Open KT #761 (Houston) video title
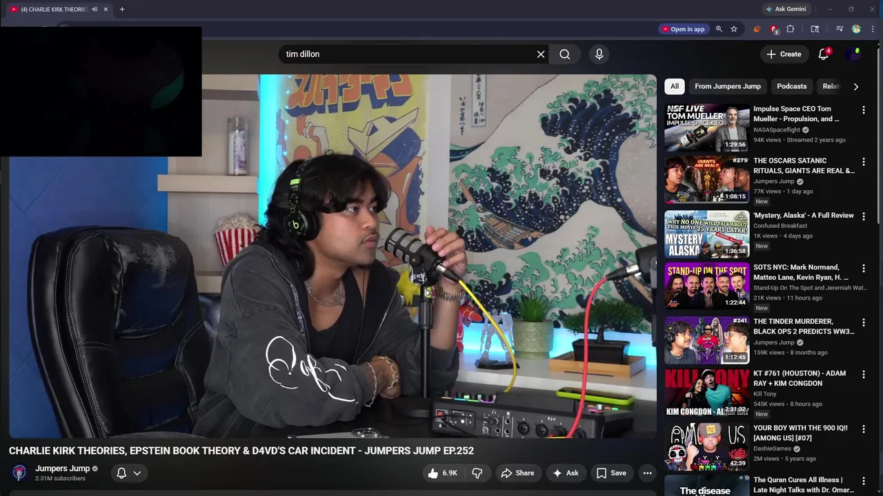Viewport: 883px width, 496px height. (x=800, y=378)
